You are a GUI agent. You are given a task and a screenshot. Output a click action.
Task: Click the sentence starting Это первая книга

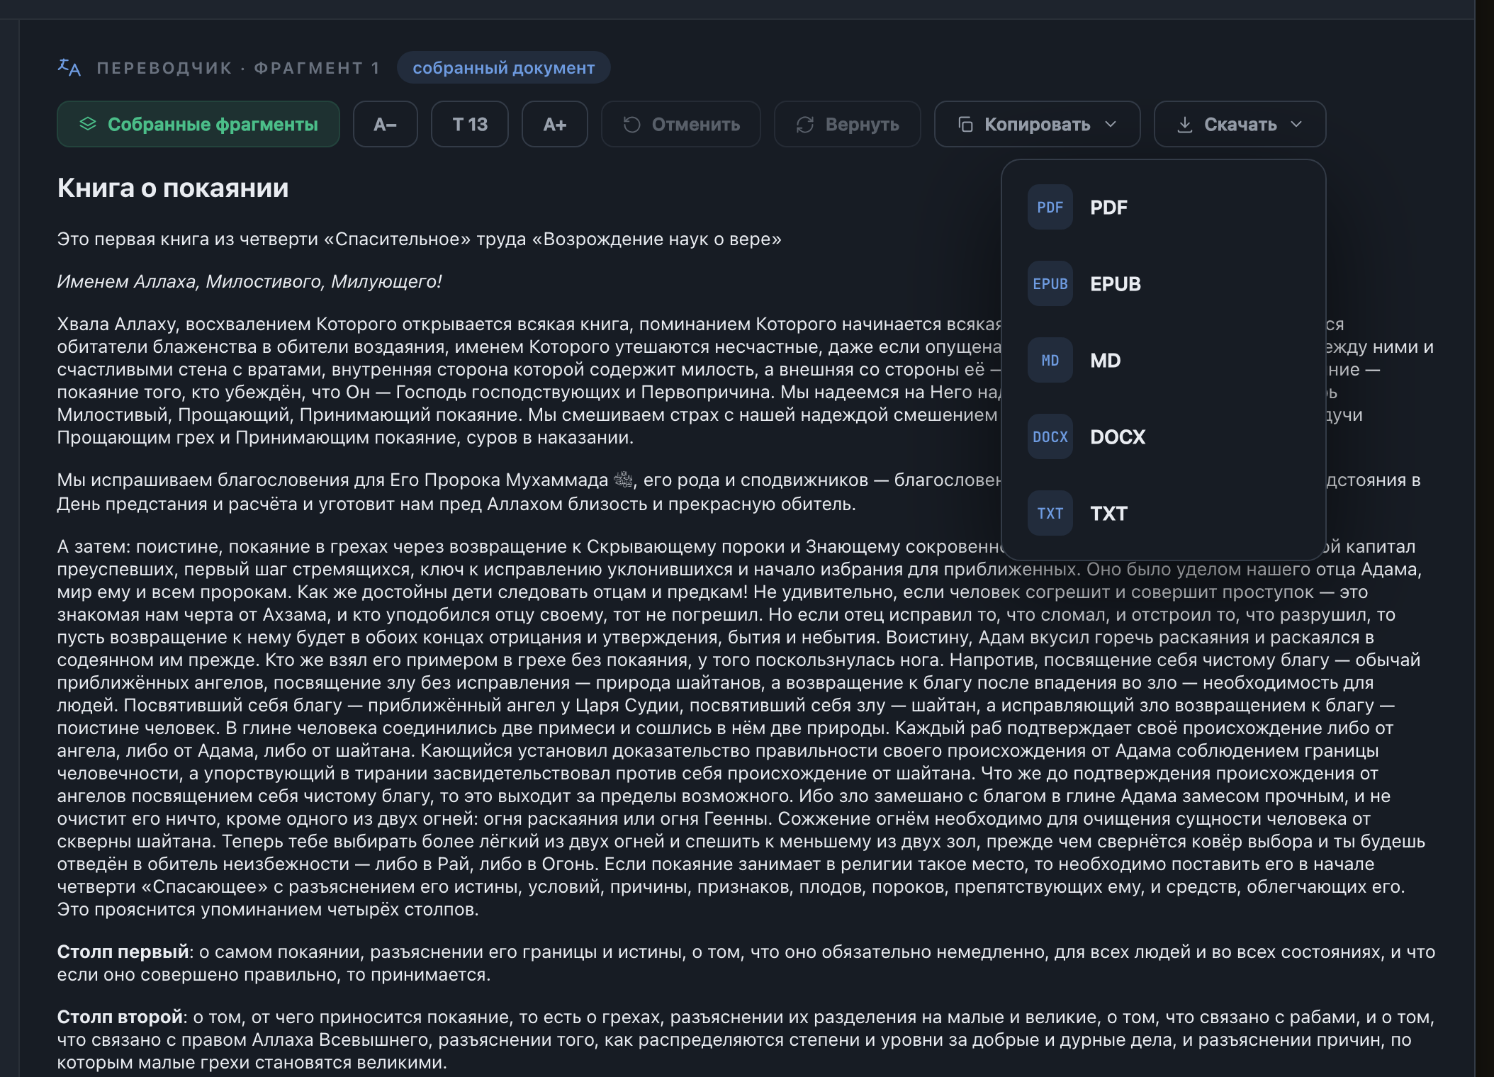point(420,239)
